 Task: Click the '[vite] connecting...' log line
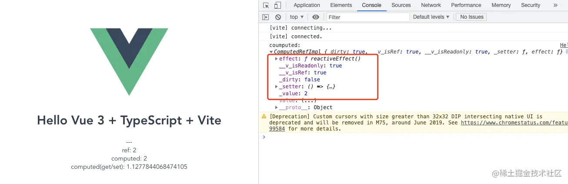tap(301, 28)
